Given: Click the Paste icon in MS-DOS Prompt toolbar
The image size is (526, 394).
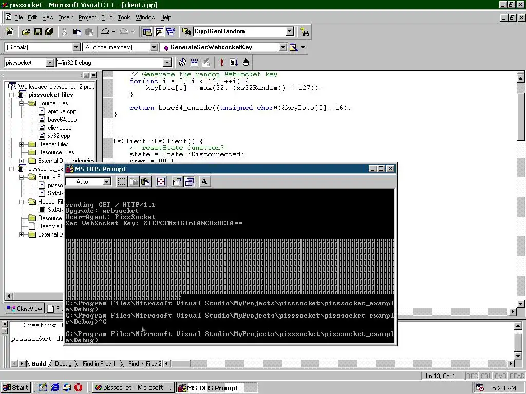Looking at the screenshot, I should pyautogui.click(x=145, y=182).
